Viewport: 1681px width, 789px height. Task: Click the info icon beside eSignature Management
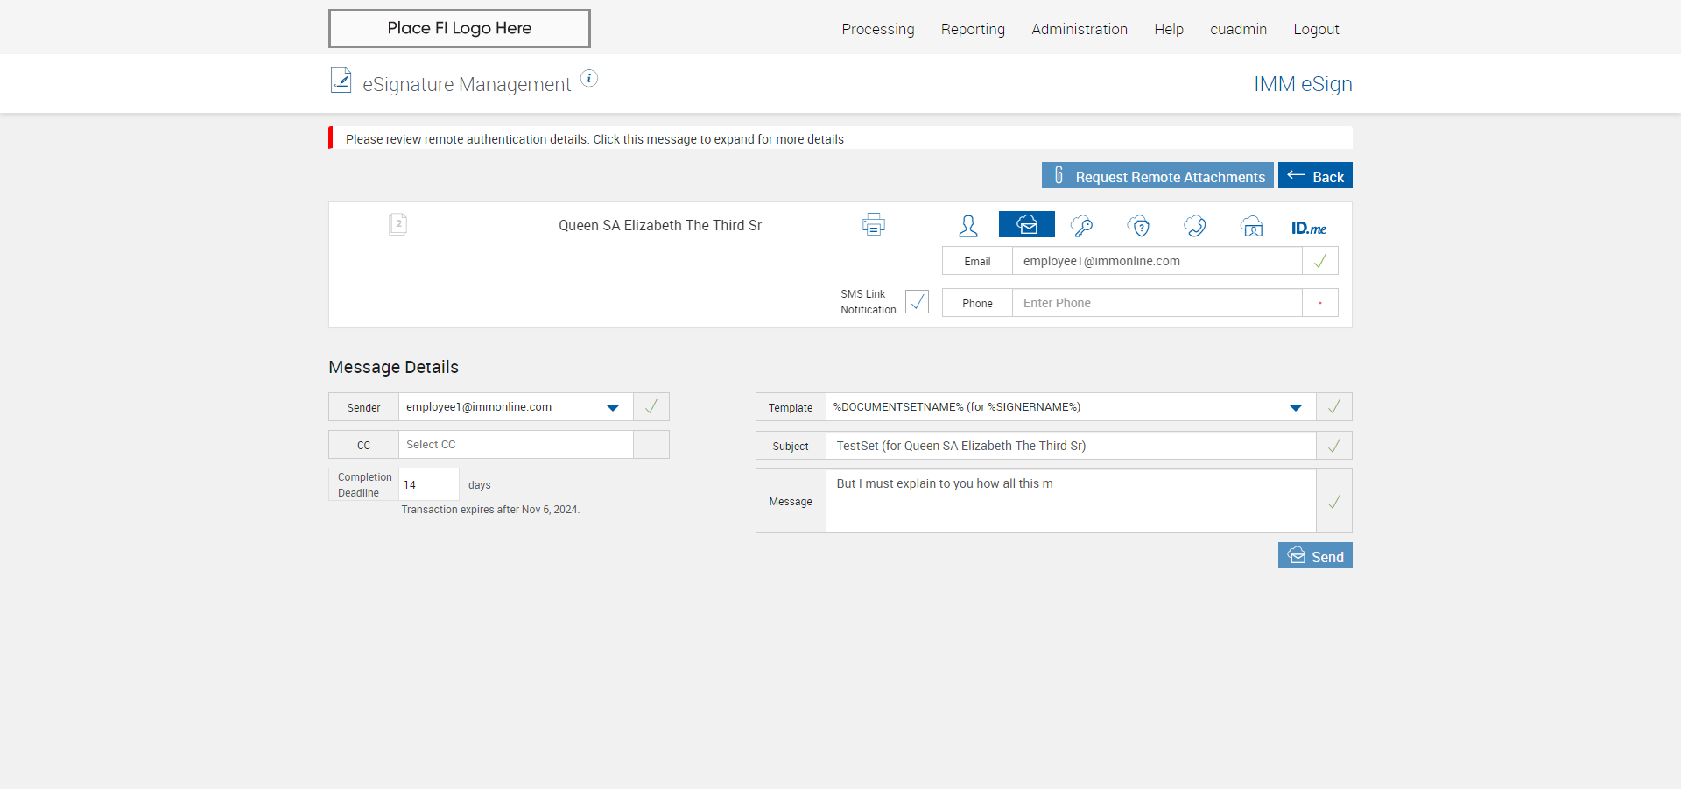point(589,79)
